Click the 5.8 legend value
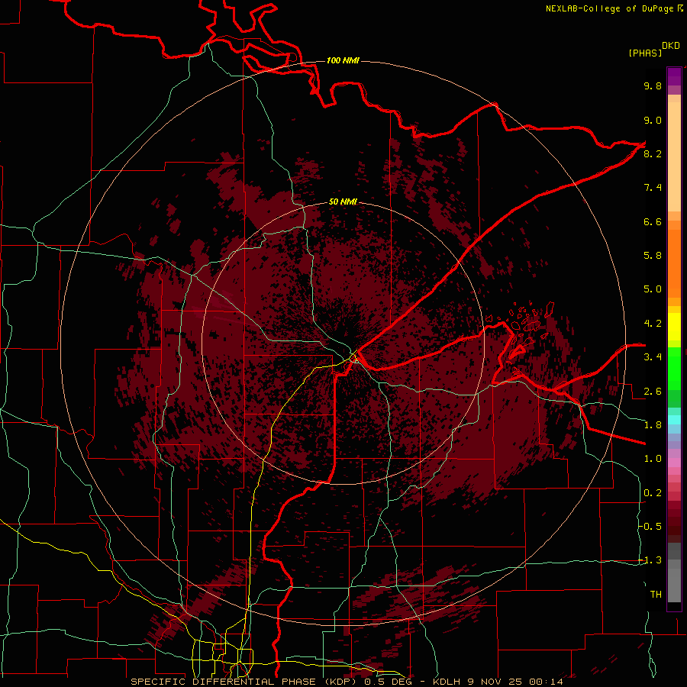This screenshot has width=687, height=687. (653, 256)
